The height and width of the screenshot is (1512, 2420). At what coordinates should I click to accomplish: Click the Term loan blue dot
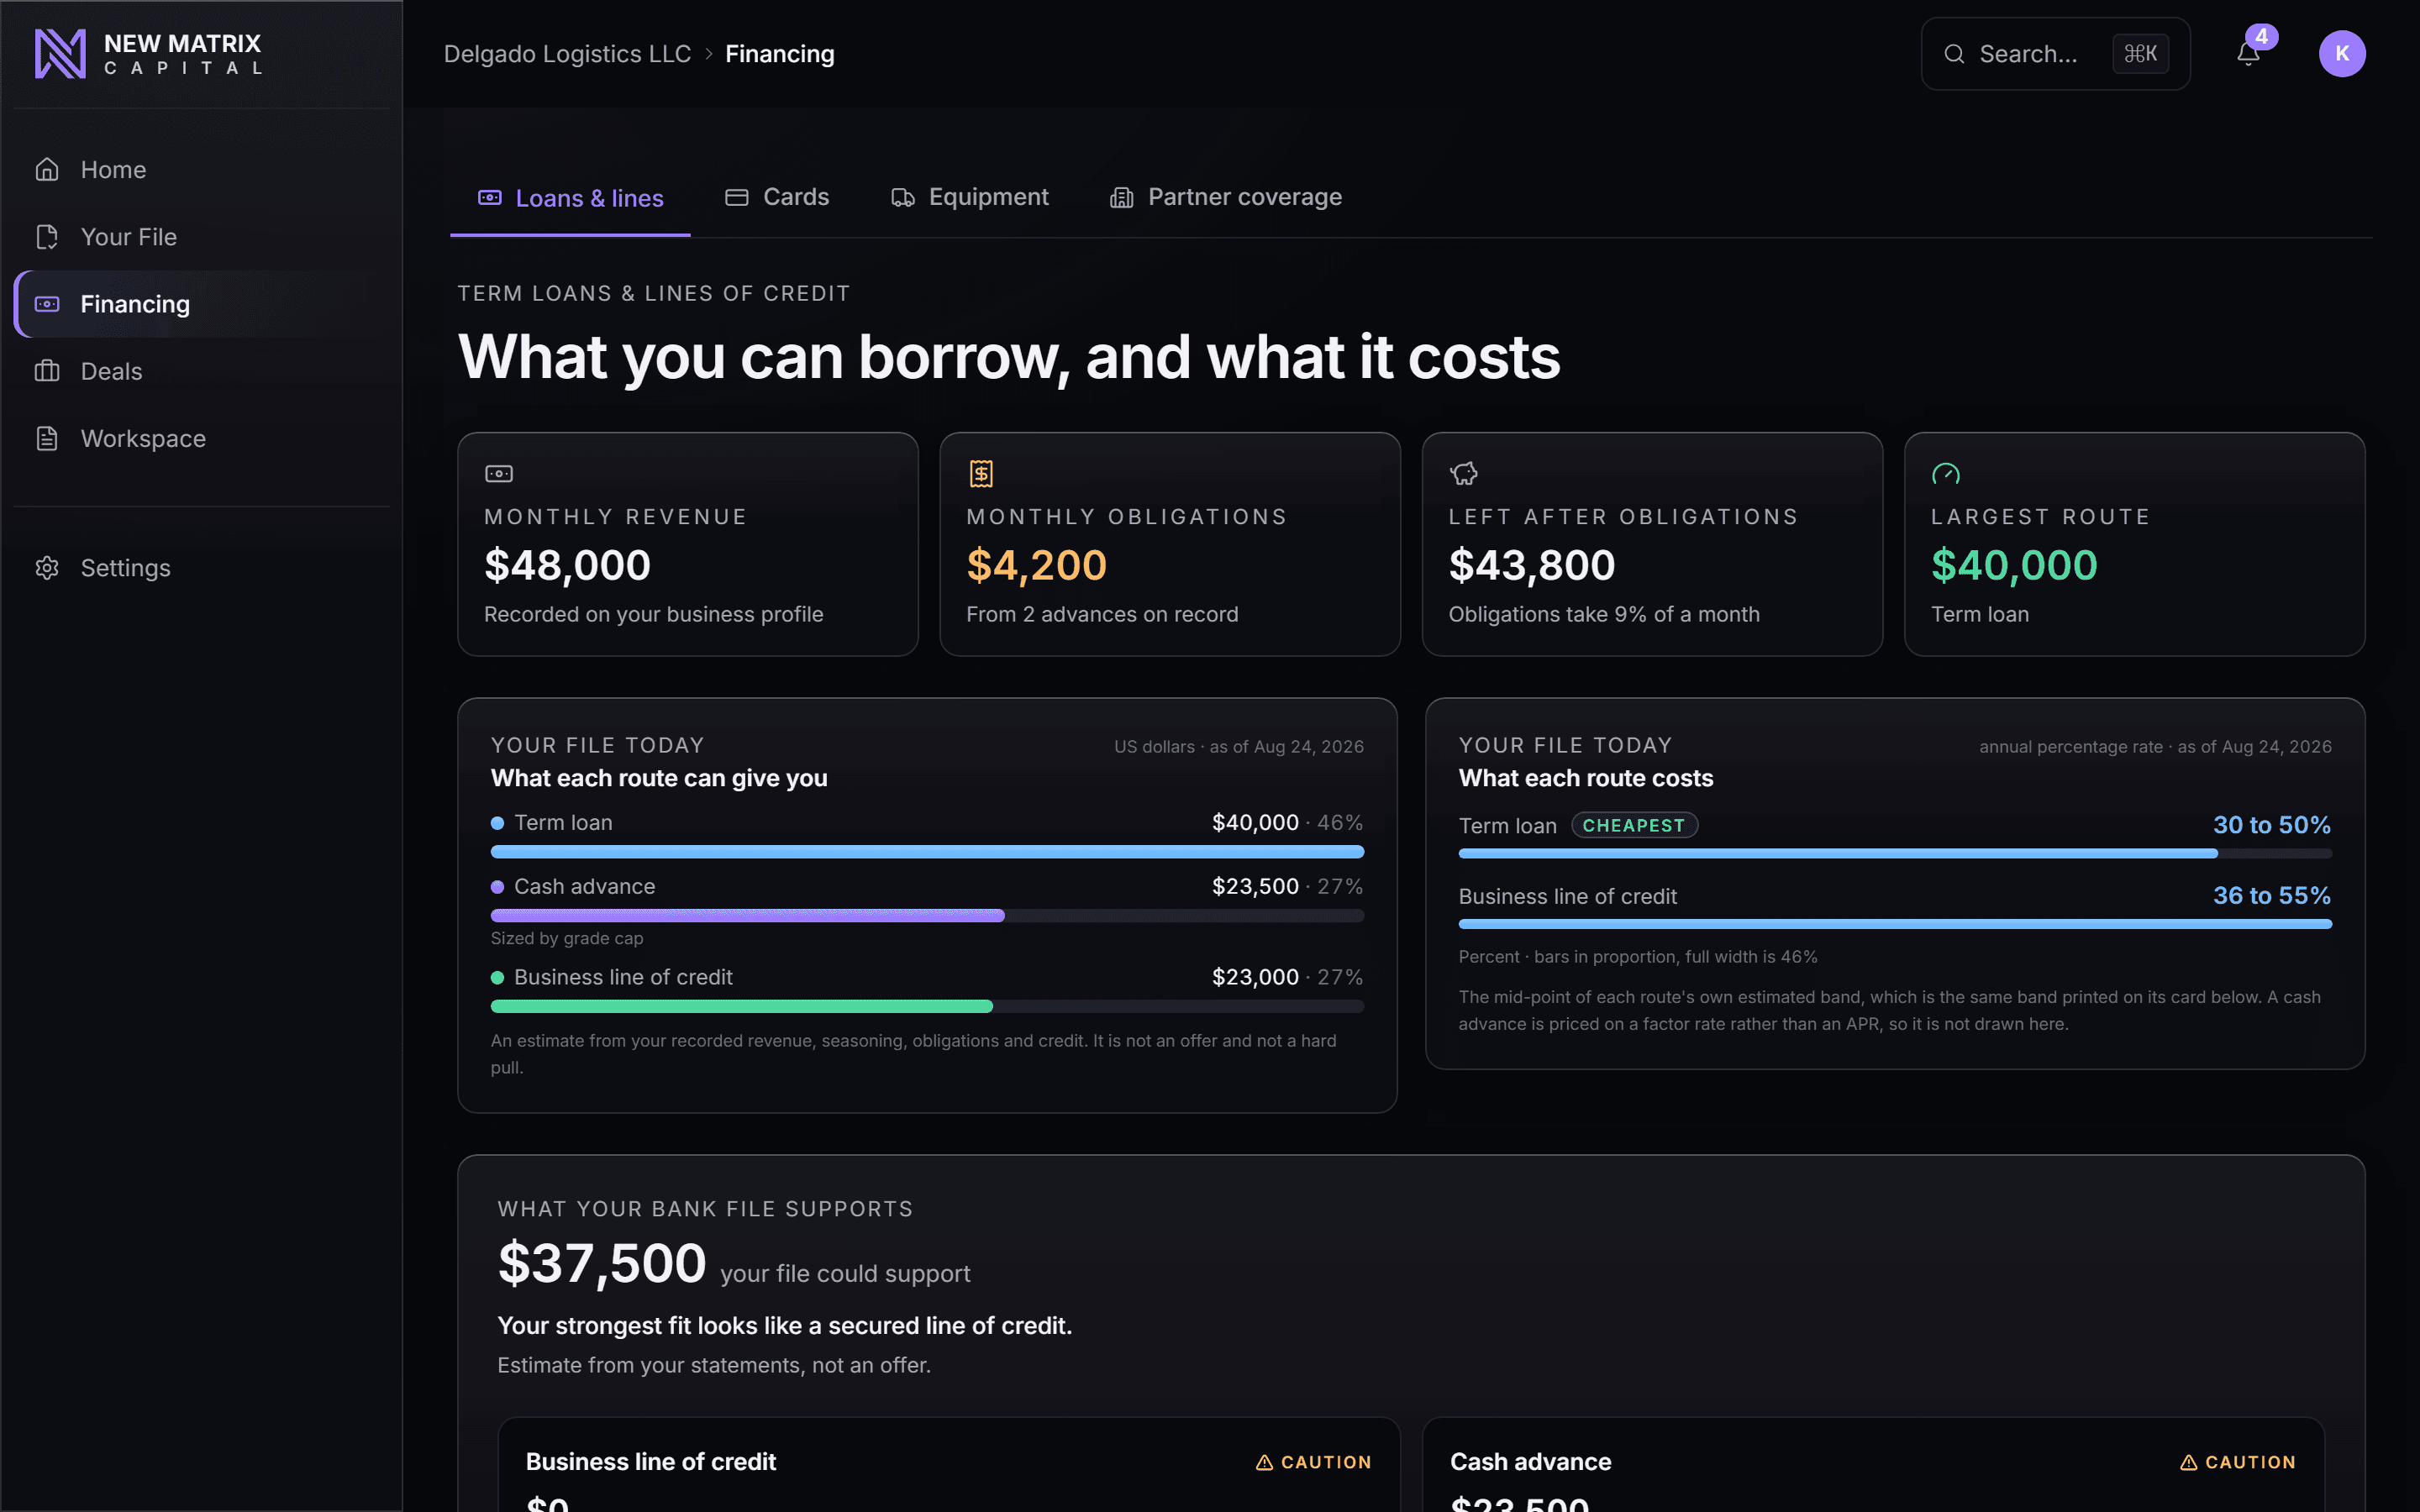(497, 823)
